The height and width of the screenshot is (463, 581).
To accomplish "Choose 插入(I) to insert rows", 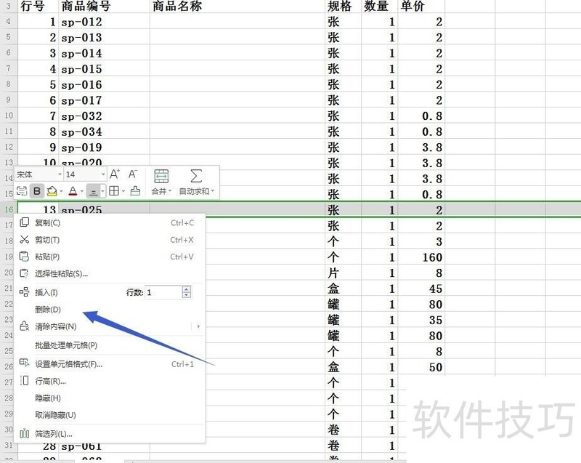I will tap(46, 292).
